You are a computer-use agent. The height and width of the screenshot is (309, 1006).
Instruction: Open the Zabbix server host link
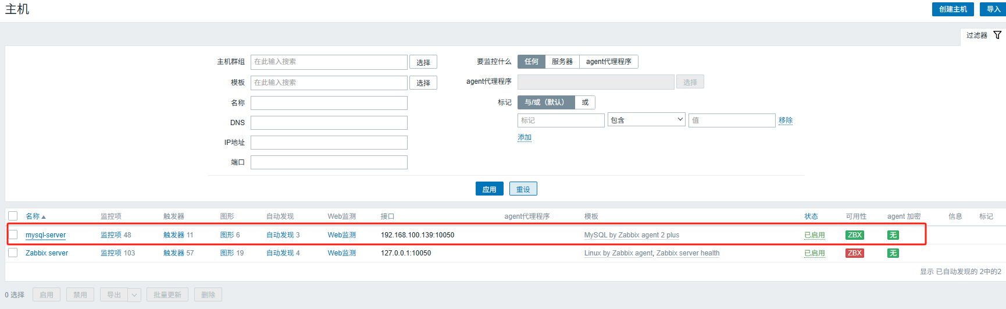(x=47, y=253)
